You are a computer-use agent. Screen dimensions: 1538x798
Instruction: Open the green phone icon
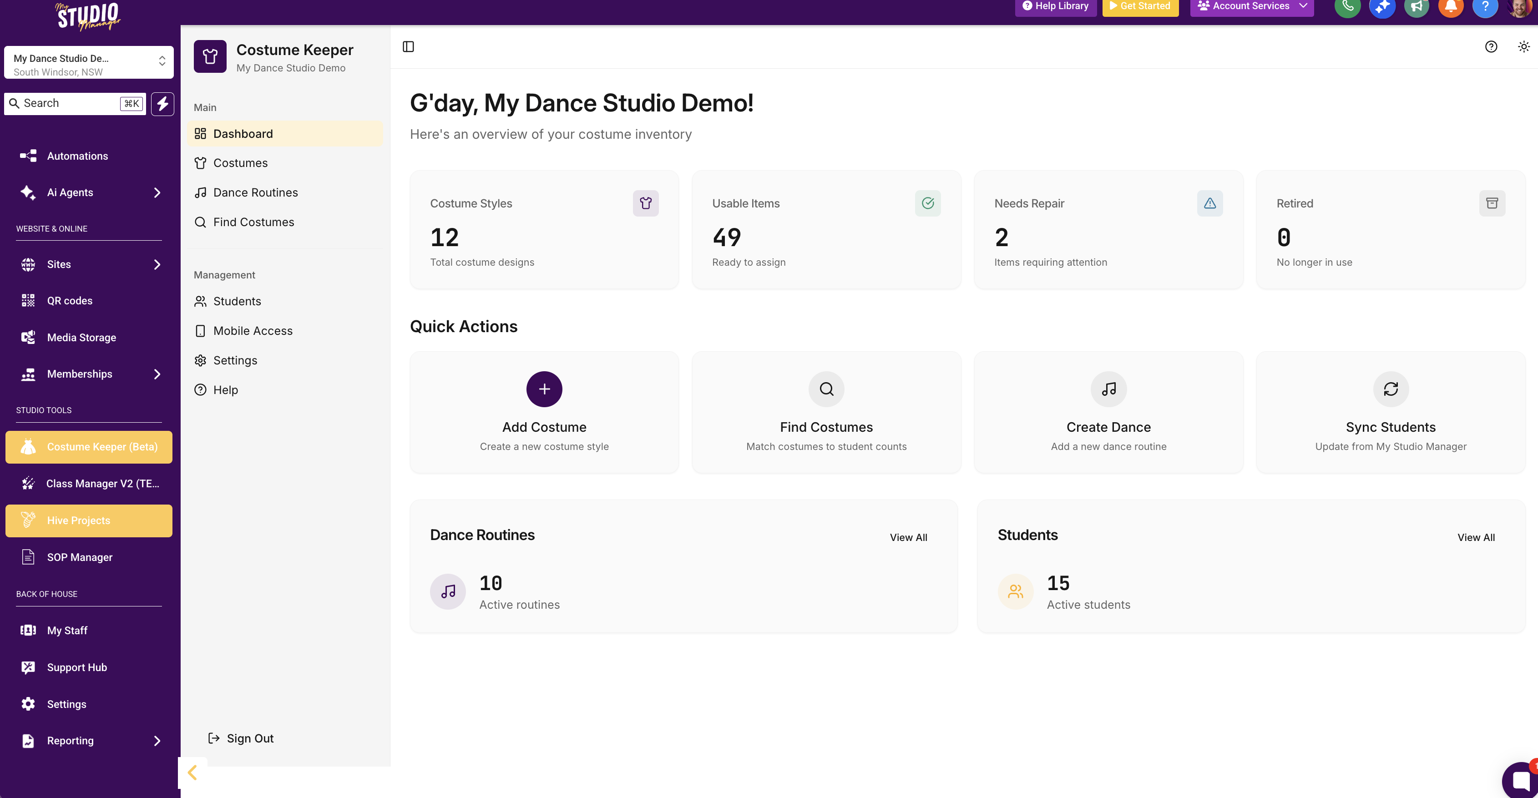(1347, 7)
